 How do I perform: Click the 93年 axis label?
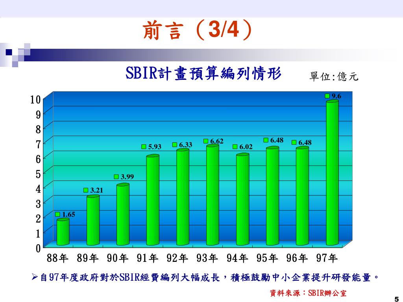tap(207, 258)
